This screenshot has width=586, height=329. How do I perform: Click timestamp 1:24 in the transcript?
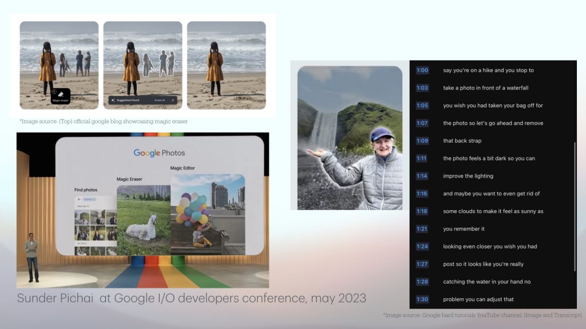point(422,246)
